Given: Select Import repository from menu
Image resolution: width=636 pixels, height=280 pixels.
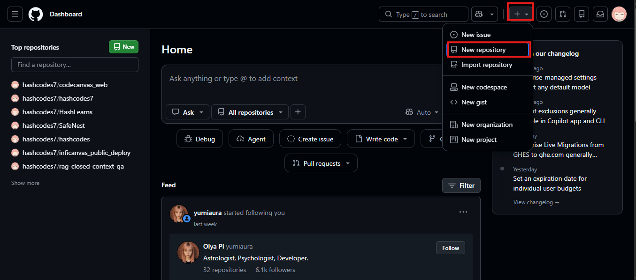Looking at the screenshot, I should 488,65.
